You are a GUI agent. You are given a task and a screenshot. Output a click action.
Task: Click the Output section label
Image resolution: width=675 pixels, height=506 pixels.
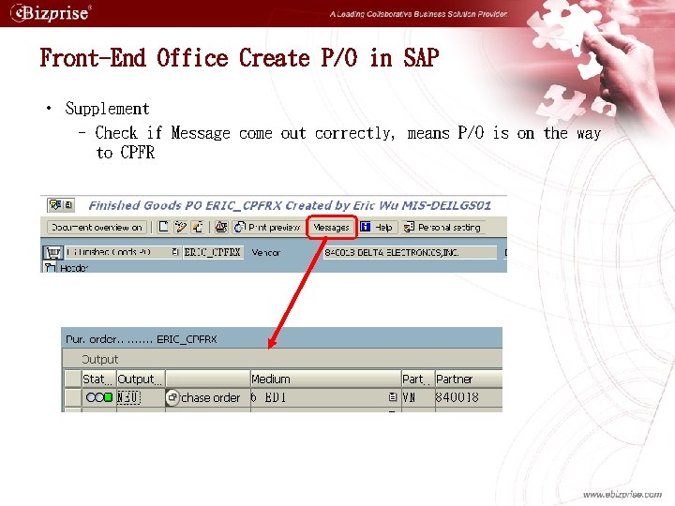100,359
